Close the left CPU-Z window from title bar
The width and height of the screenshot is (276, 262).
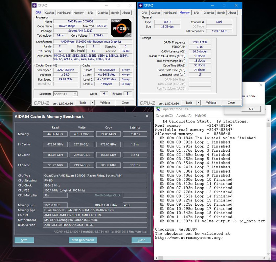(130, 6)
